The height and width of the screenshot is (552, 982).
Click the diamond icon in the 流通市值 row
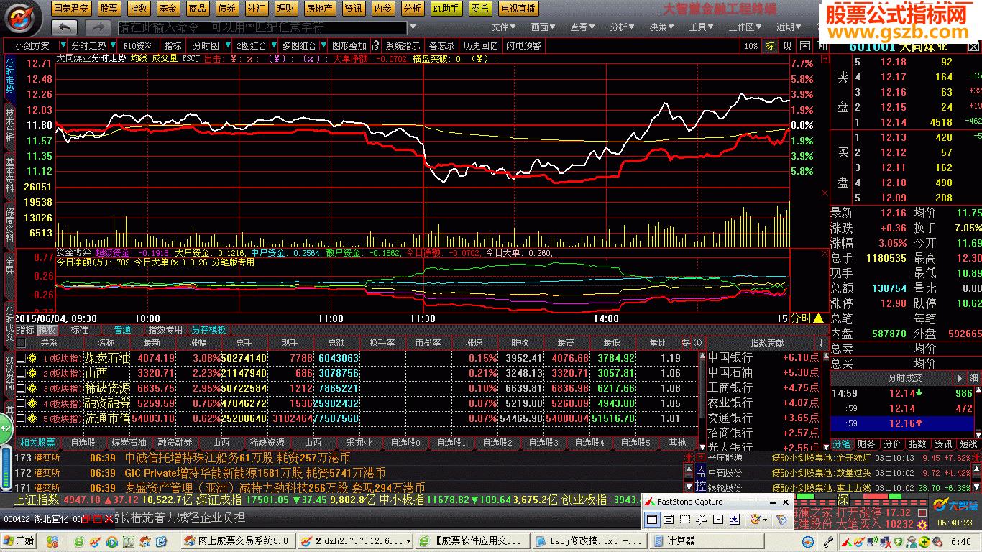(32, 418)
